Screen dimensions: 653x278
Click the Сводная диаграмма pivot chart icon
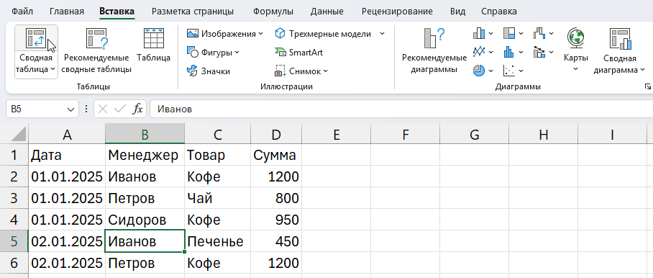click(620, 39)
